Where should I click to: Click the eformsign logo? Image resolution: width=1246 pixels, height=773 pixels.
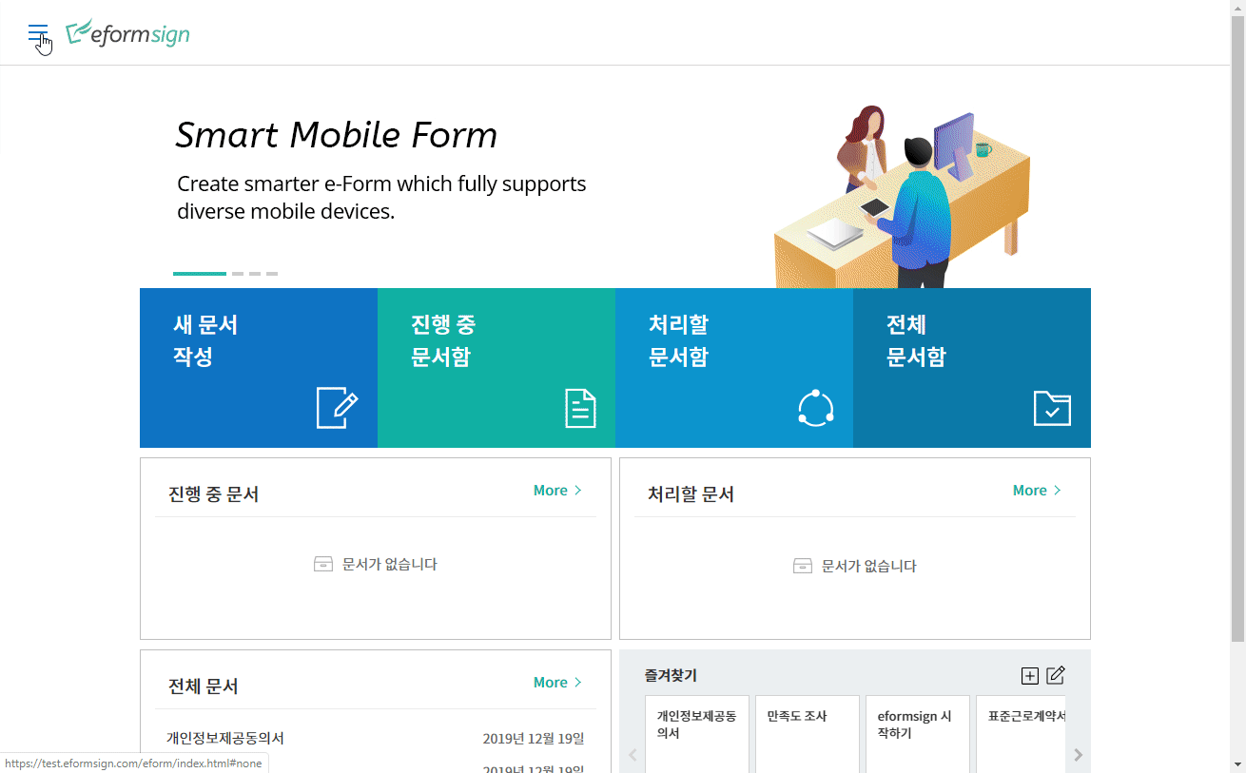[127, 33]
